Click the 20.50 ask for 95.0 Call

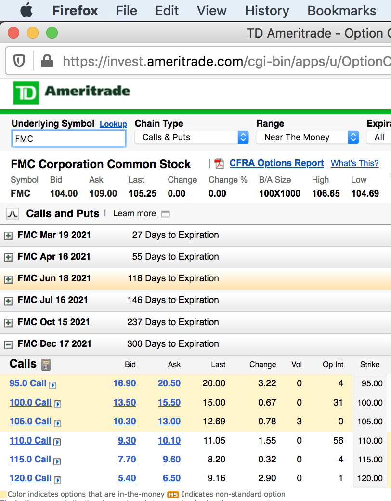point(169,383)
